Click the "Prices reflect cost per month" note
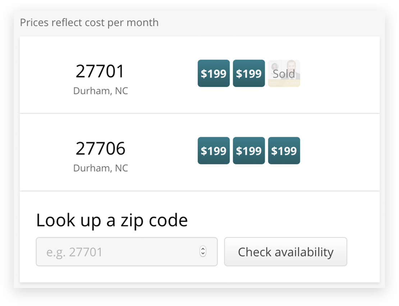The height and width of the screenshot is (306, 399). (x=89, y=22)
